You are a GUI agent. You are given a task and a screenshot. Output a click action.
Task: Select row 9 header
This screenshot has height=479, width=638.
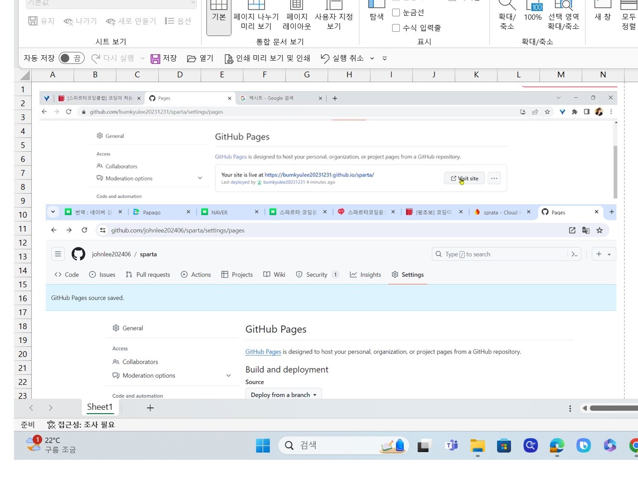[x=23, y=201]
